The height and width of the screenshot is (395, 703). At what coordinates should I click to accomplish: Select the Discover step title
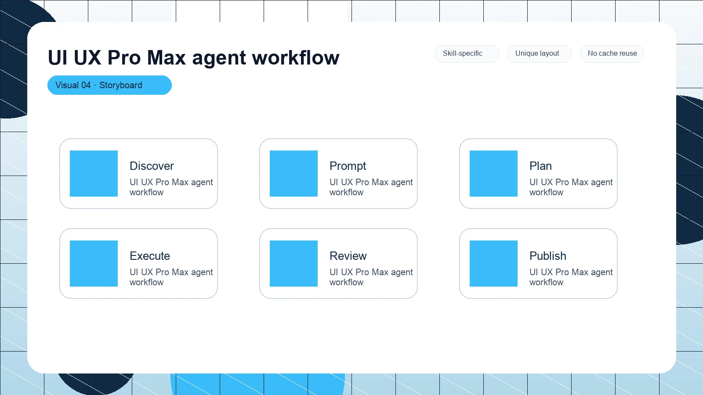[152, 166]
